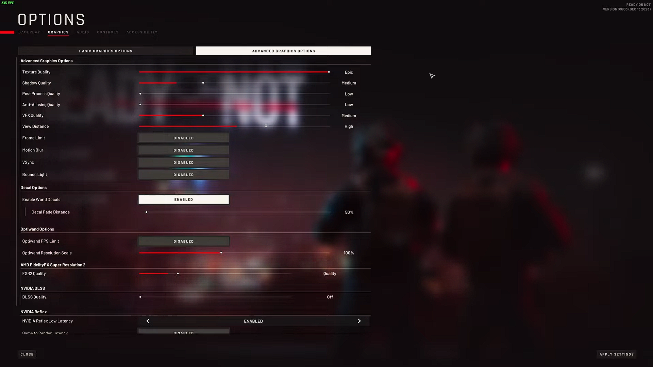
Task: Toggle Motion Blur disabled button
Action: pos(183,150)
